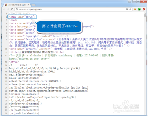Image resolution: width=148 pixels, height=116 pixels.
Task: Click the meta description content line
Action: (75, 43)
